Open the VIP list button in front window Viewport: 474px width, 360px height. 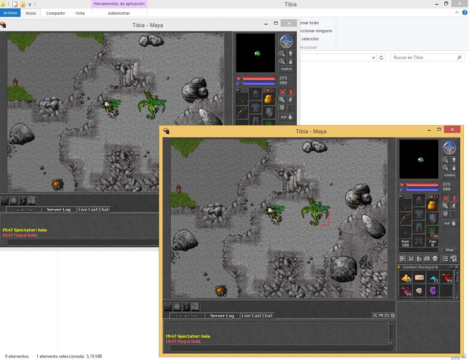tap(419, 259)
